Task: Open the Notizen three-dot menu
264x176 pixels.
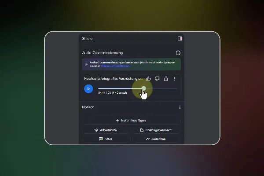Action: pos(180,107)
